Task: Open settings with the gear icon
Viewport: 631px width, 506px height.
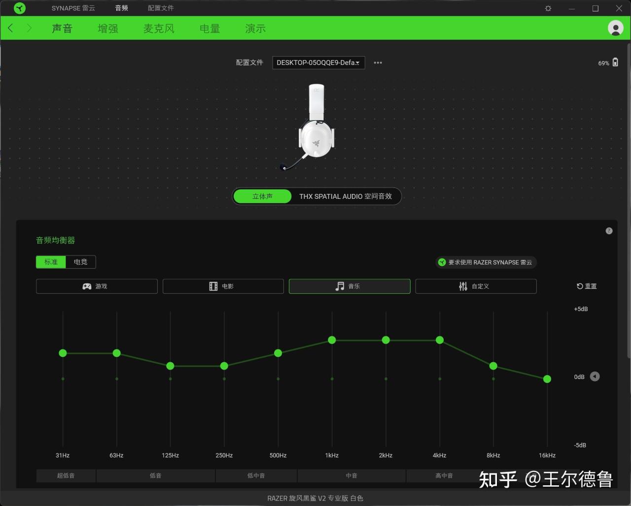Action: (548, 8)
